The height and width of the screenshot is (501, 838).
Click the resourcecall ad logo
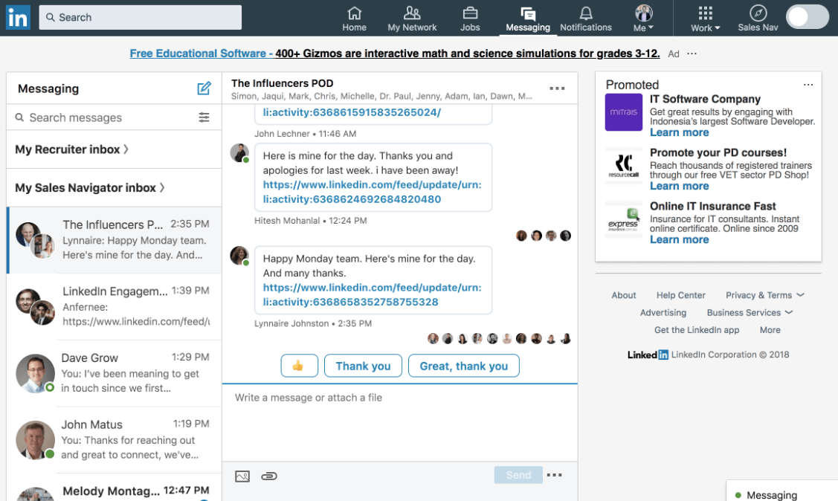(x=624, y=166)
